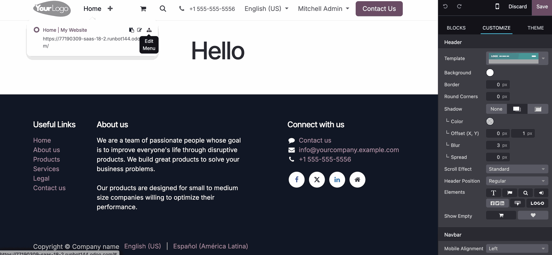Open the shopping cart icon in header
The height and width of the screenshot is (255, 552).
pyautogui.click(x=143, y=9)
